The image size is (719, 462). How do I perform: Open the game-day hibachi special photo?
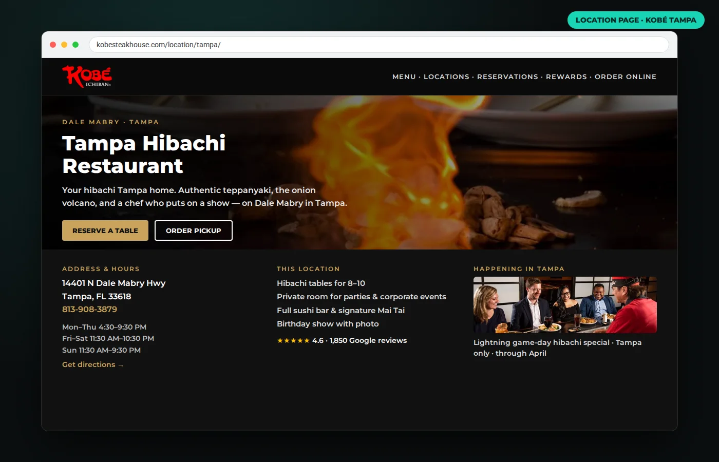tap(565, 305)
